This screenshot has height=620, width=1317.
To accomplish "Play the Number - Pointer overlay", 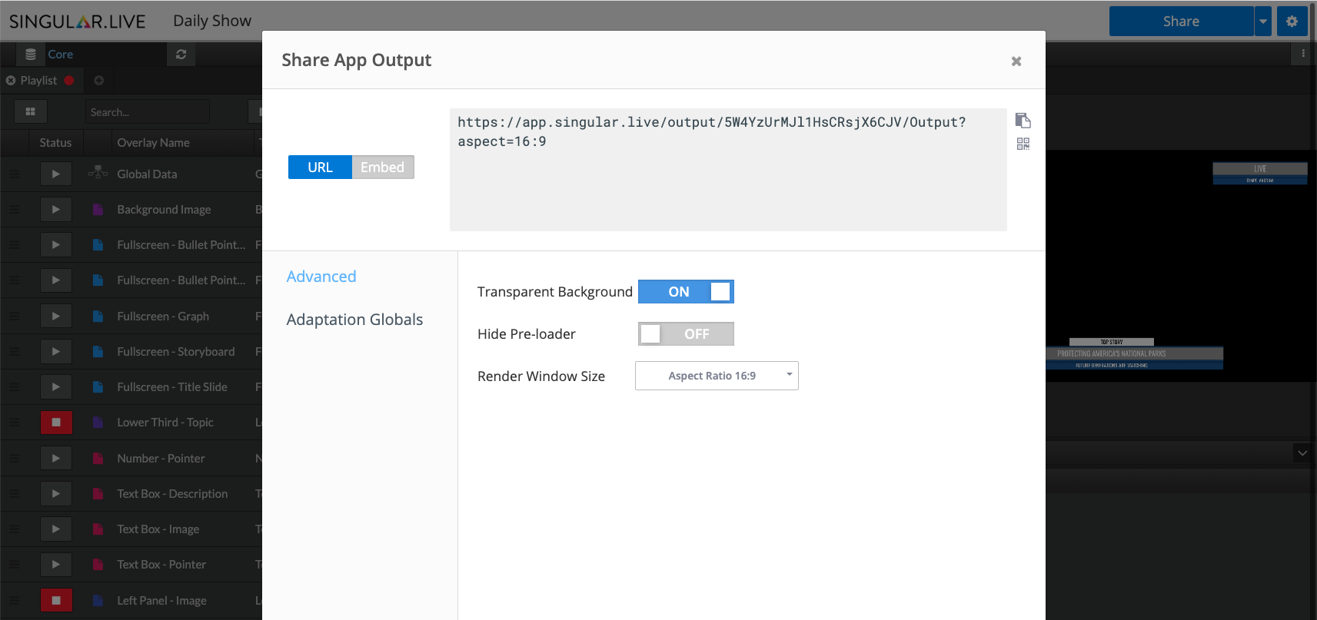I will tap(56, 459).
